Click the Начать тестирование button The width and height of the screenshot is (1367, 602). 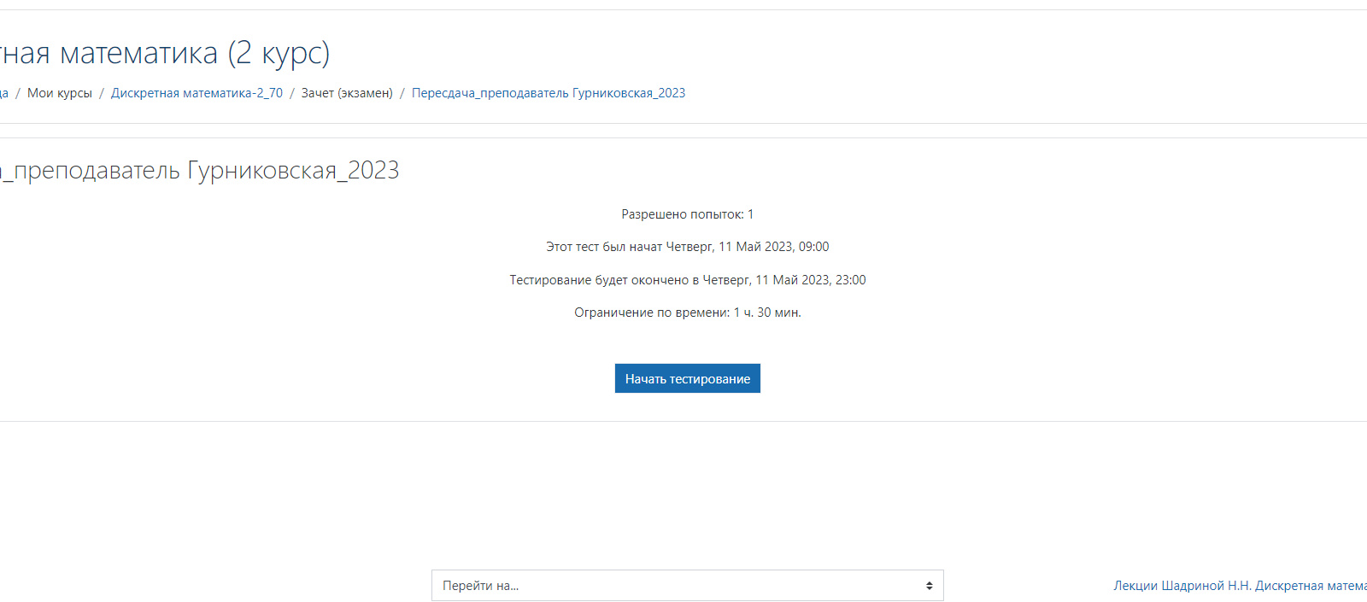[687, 378]
